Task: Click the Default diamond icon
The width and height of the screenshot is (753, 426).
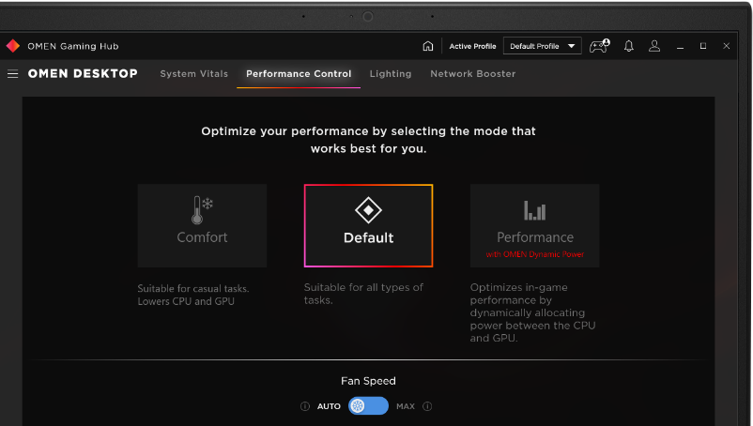Action: point(368,210)
